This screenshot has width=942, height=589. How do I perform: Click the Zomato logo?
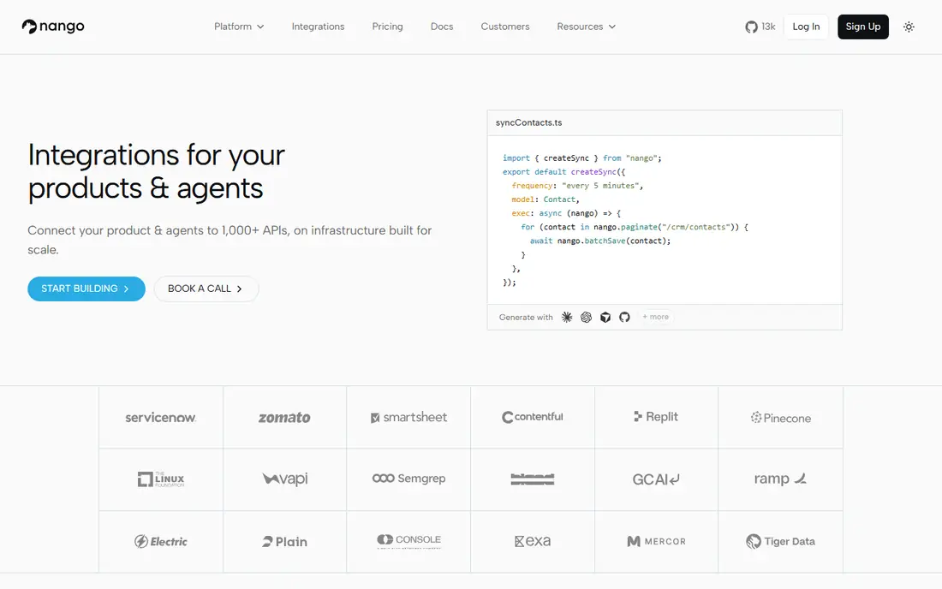pos(284,417)
